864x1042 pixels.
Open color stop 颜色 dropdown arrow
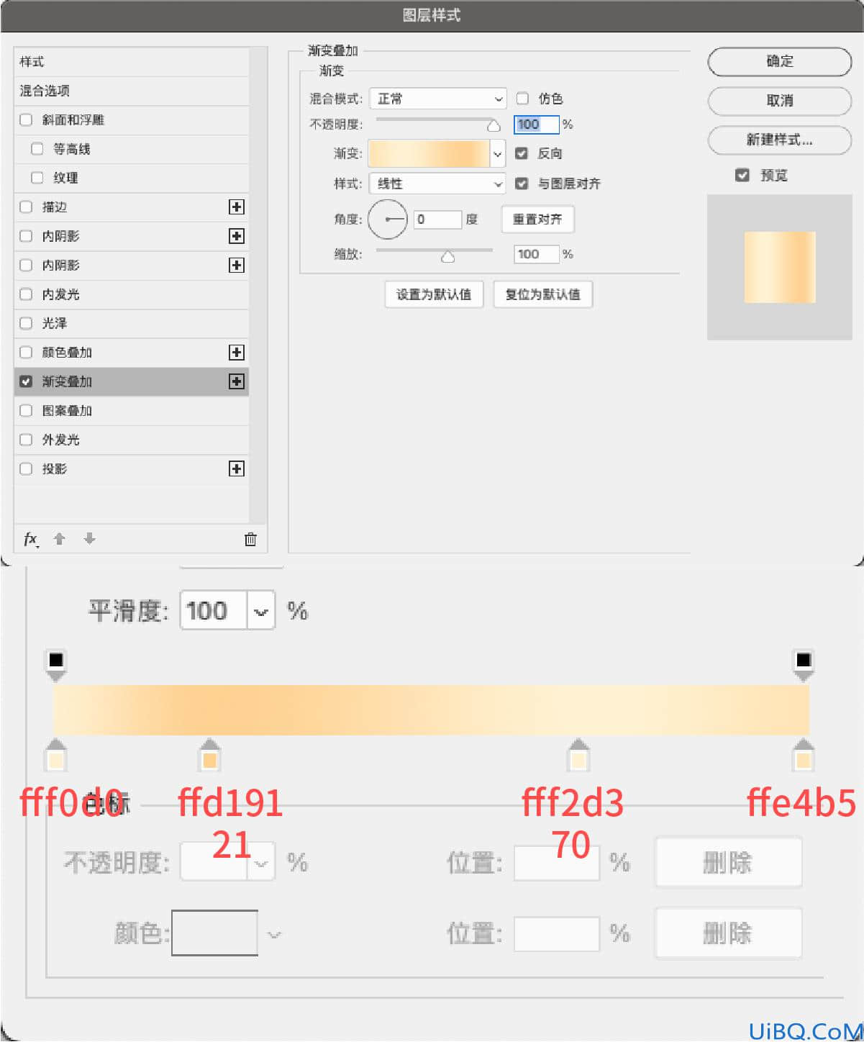coord(274,935)
